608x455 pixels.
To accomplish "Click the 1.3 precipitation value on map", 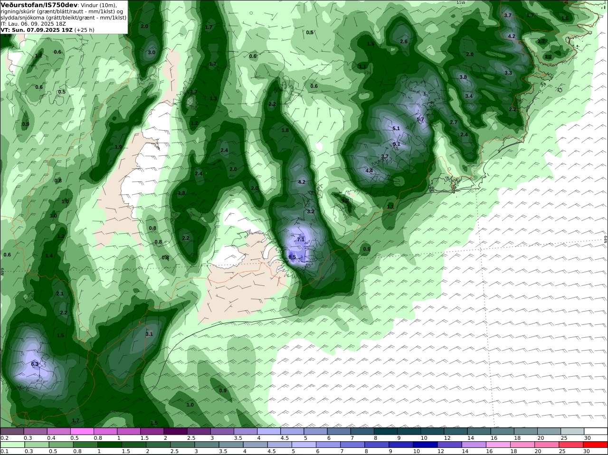I will [x=213, y=99].
